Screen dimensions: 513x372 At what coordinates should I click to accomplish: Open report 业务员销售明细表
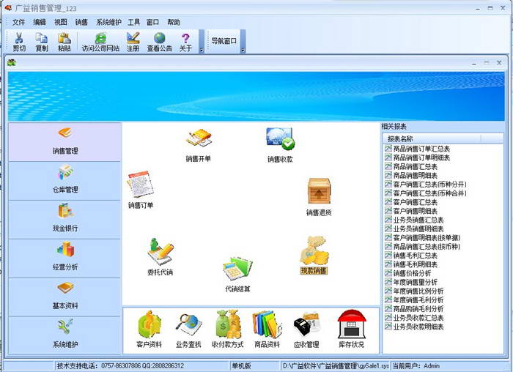(x=418, y=228)
